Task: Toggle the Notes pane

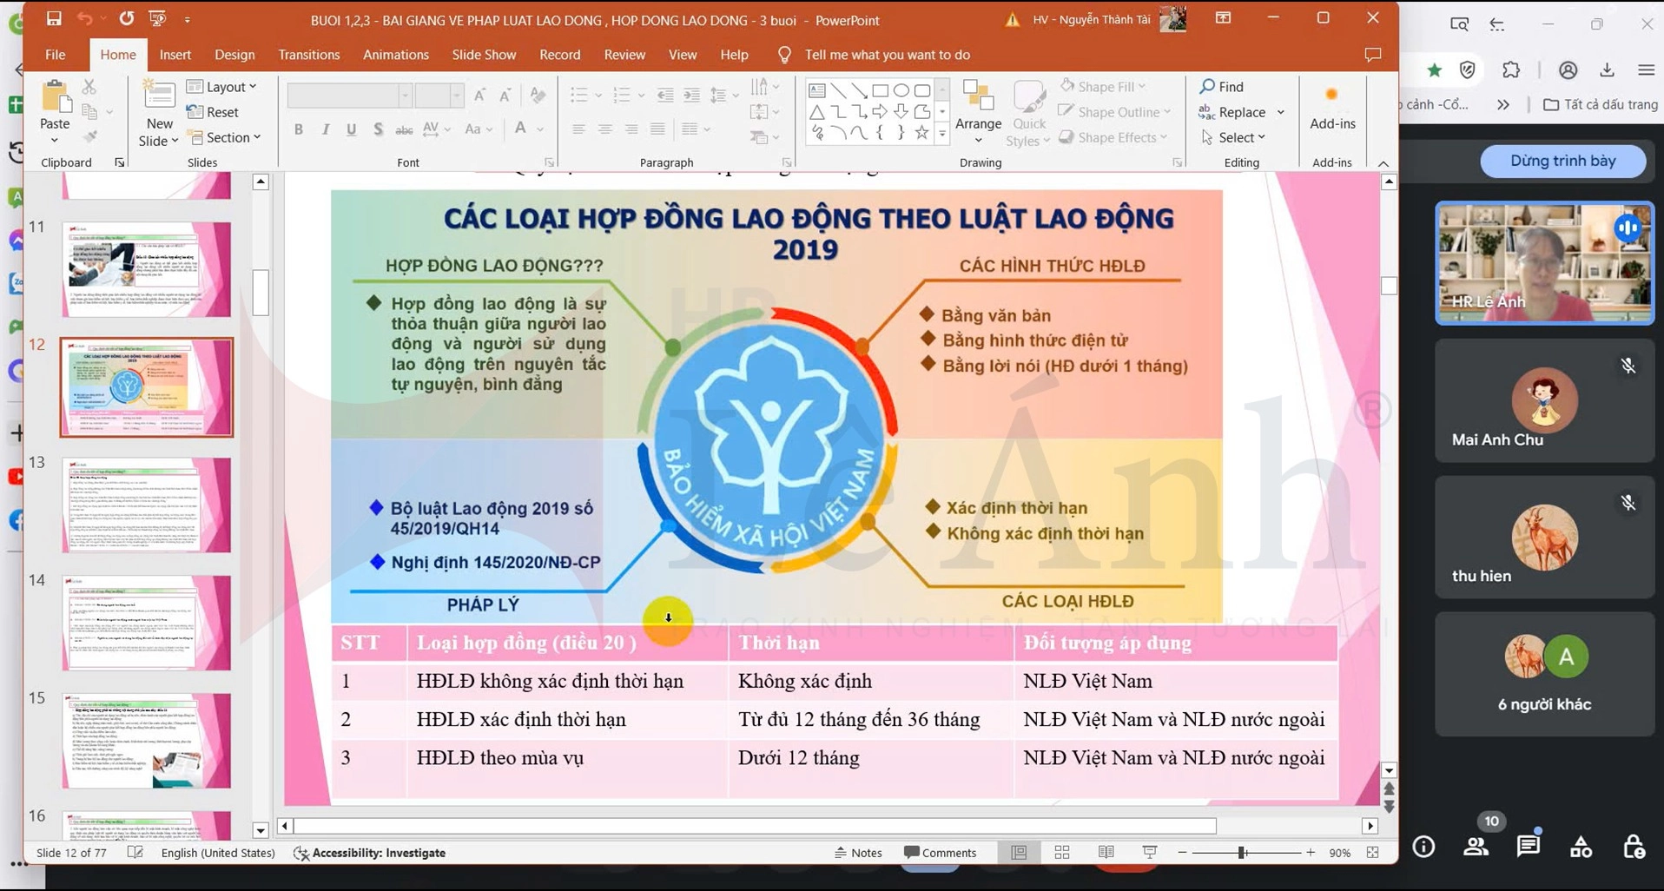Action: pyautogui.click(x=858, y=853)
